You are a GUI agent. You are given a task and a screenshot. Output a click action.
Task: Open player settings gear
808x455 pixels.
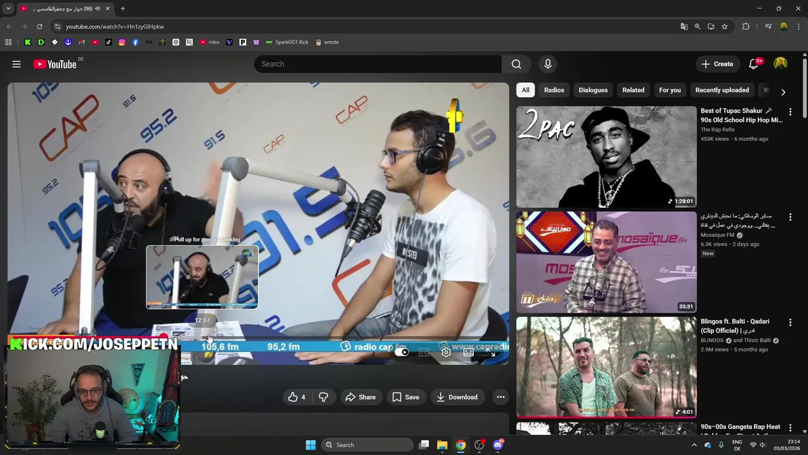(446, 352)
